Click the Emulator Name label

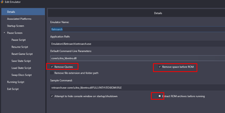59,22
